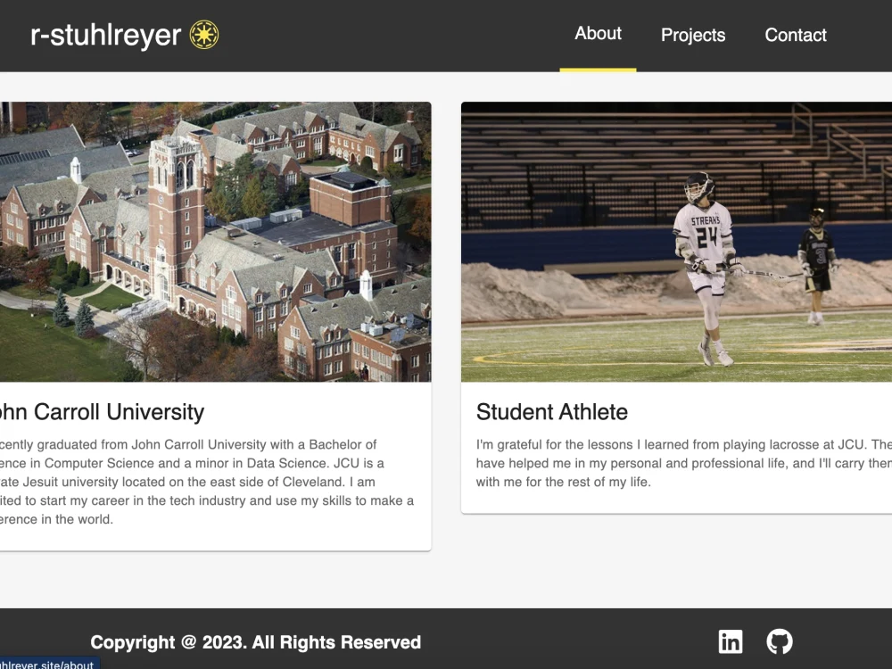Open the Contact tab

(796, 36)
